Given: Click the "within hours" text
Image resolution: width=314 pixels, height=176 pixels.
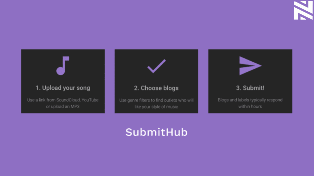Looking at the screenshot, I should point(250,107).
